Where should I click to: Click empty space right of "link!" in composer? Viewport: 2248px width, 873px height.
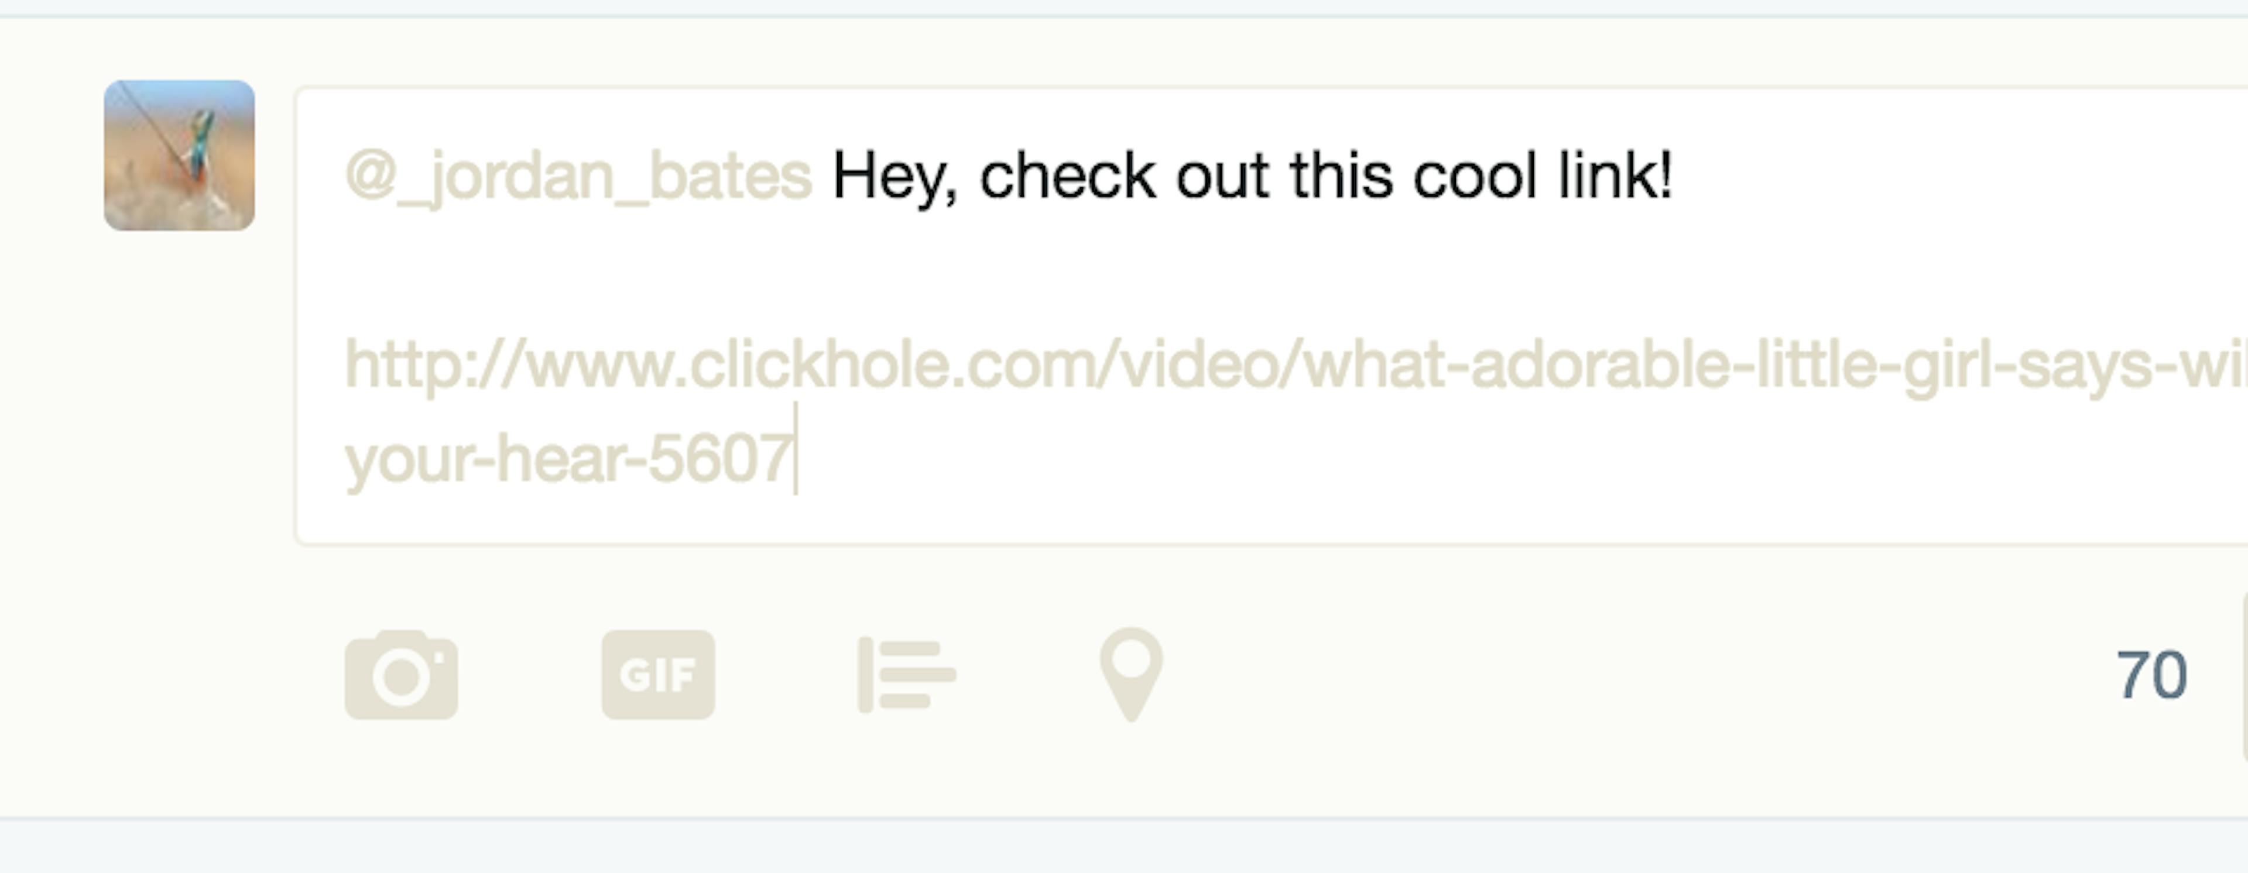[1955, 177]
